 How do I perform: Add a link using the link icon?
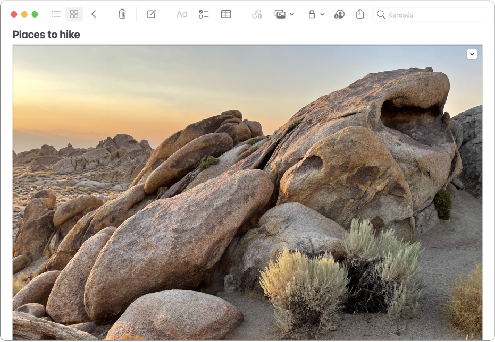pyautogui.click(x=257, y=14)
